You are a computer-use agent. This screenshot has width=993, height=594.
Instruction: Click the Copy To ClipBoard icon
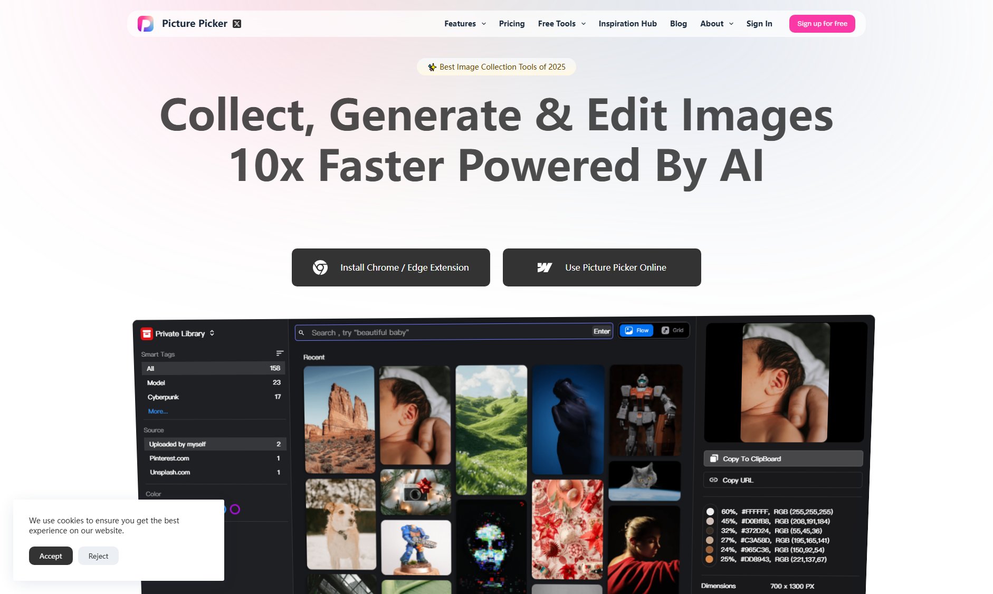tap(713, 458)
